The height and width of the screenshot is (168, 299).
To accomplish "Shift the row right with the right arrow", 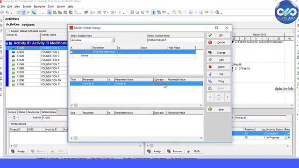I will click(228, 97).
